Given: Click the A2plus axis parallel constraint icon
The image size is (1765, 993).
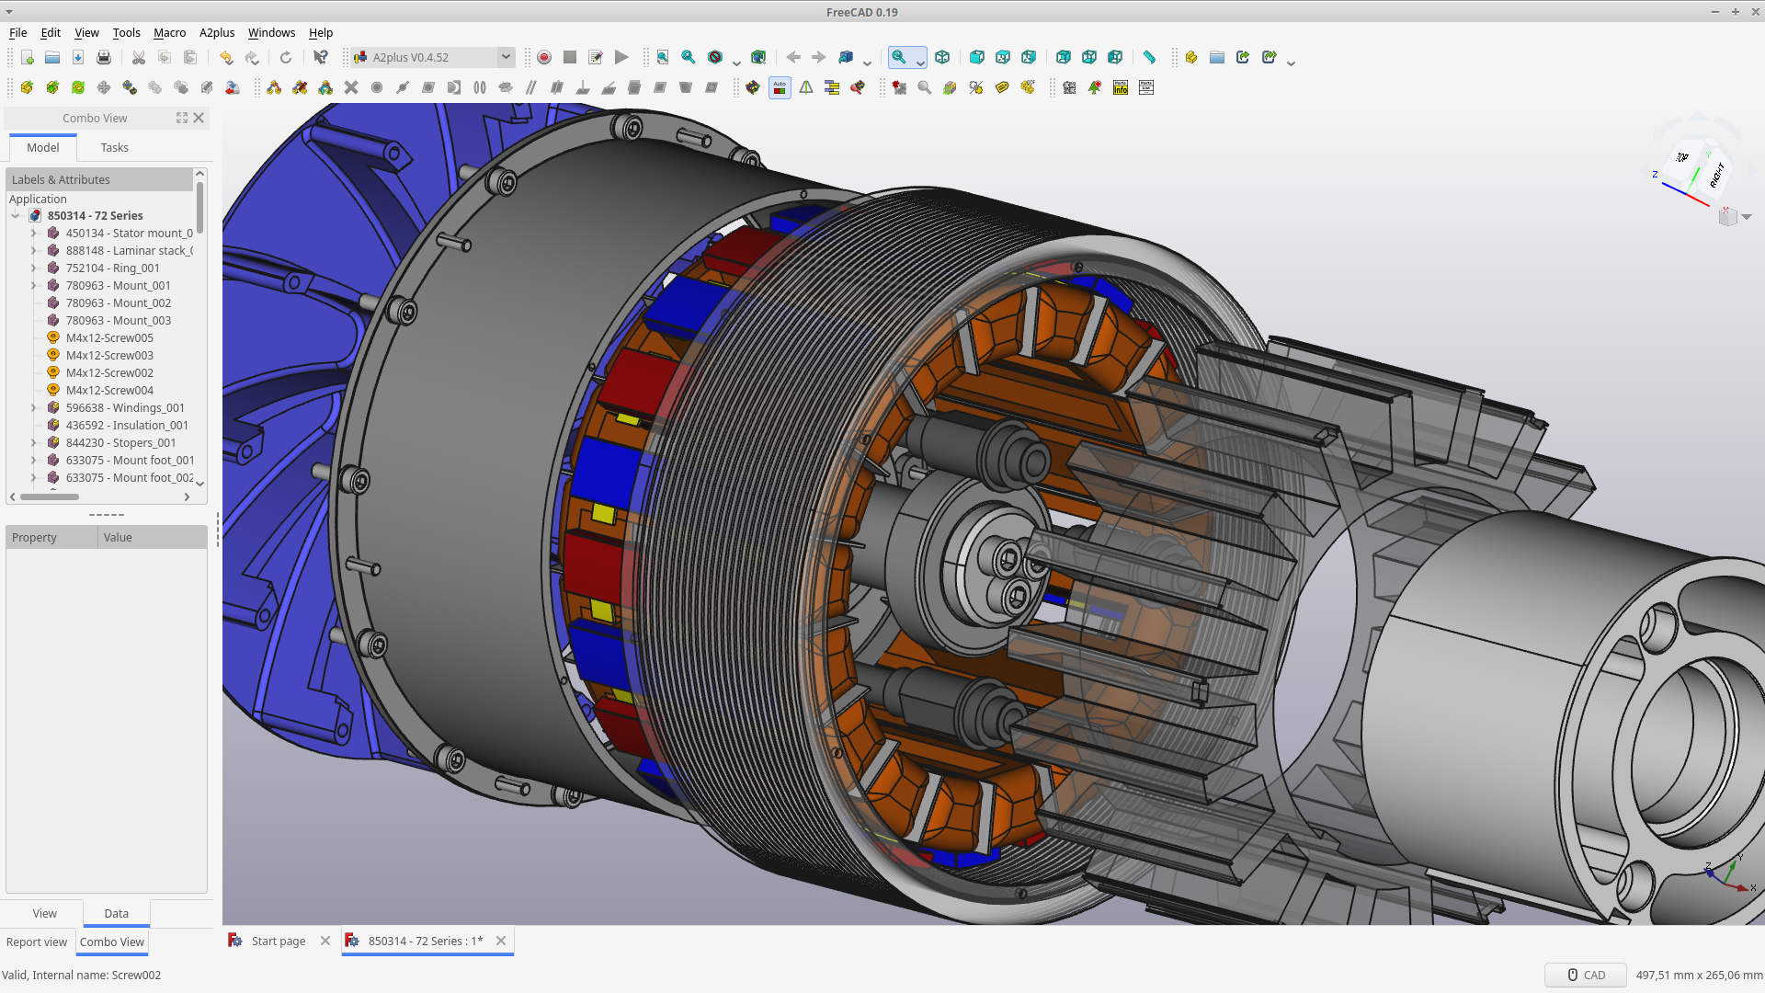Looking at the screenshot, I should (x=531, y=87).
